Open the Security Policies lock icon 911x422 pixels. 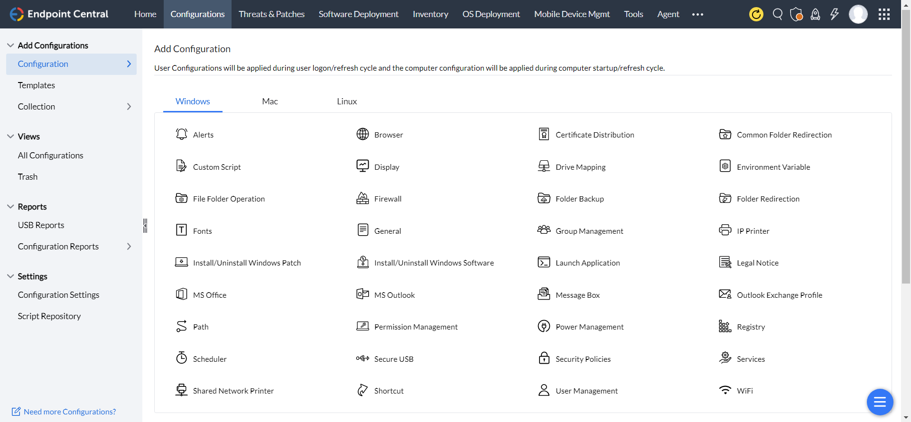pyautogui.click(x=544, y=358)
